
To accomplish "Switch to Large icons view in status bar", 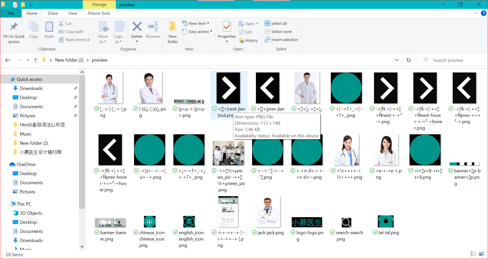I will 481,254.
